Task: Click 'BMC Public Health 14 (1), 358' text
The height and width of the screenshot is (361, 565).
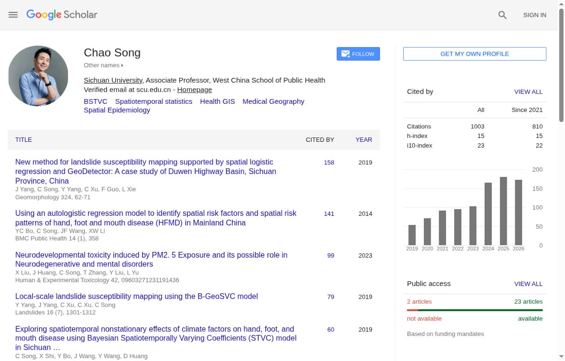Action: (56, 238)
